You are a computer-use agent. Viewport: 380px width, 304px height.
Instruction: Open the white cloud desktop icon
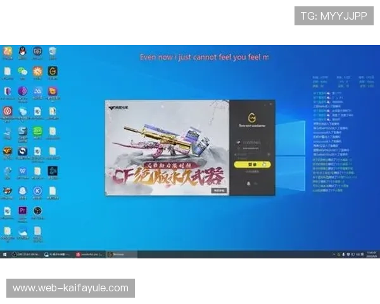tap(23, 231)
